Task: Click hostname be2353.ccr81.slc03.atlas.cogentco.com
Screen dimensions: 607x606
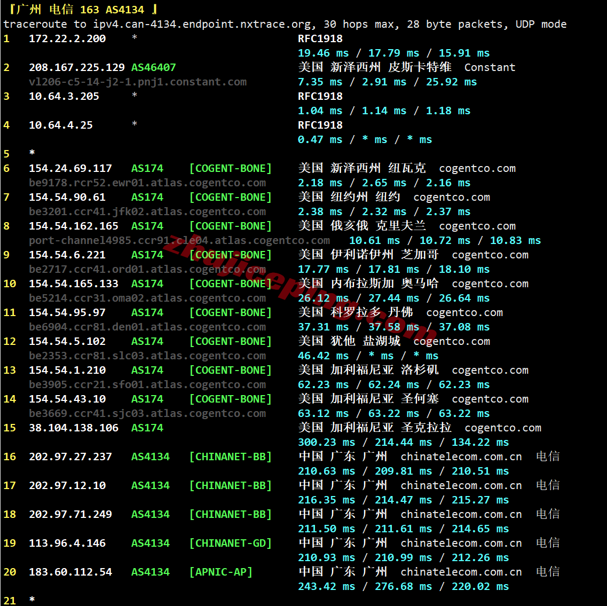Action: [147, 356]
